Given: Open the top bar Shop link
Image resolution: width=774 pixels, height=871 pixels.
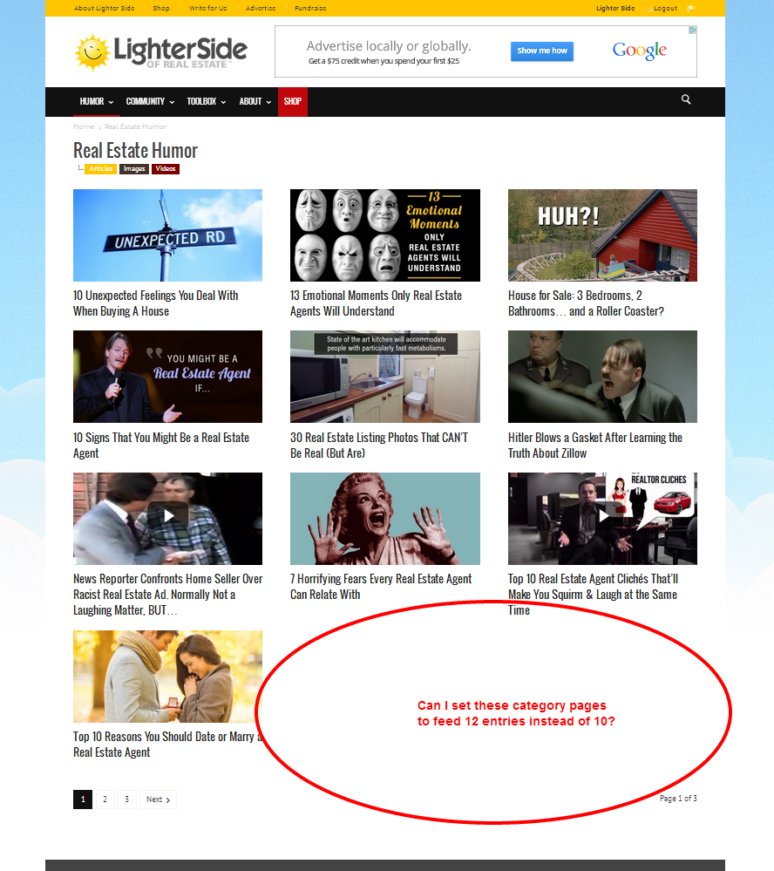Looking at the screenshot, I should pos(161,9).
